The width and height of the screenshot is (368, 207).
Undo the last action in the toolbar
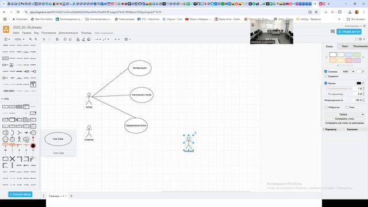[44, 40]
